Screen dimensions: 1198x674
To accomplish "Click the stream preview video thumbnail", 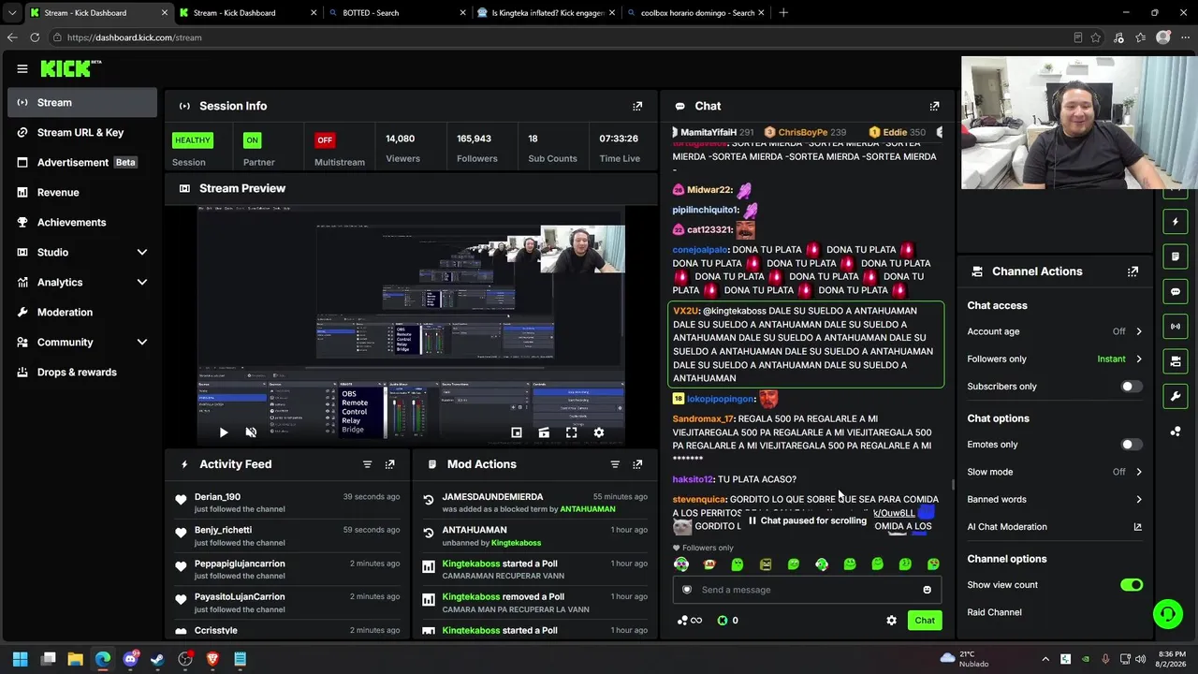I will (x=412, y=323).
